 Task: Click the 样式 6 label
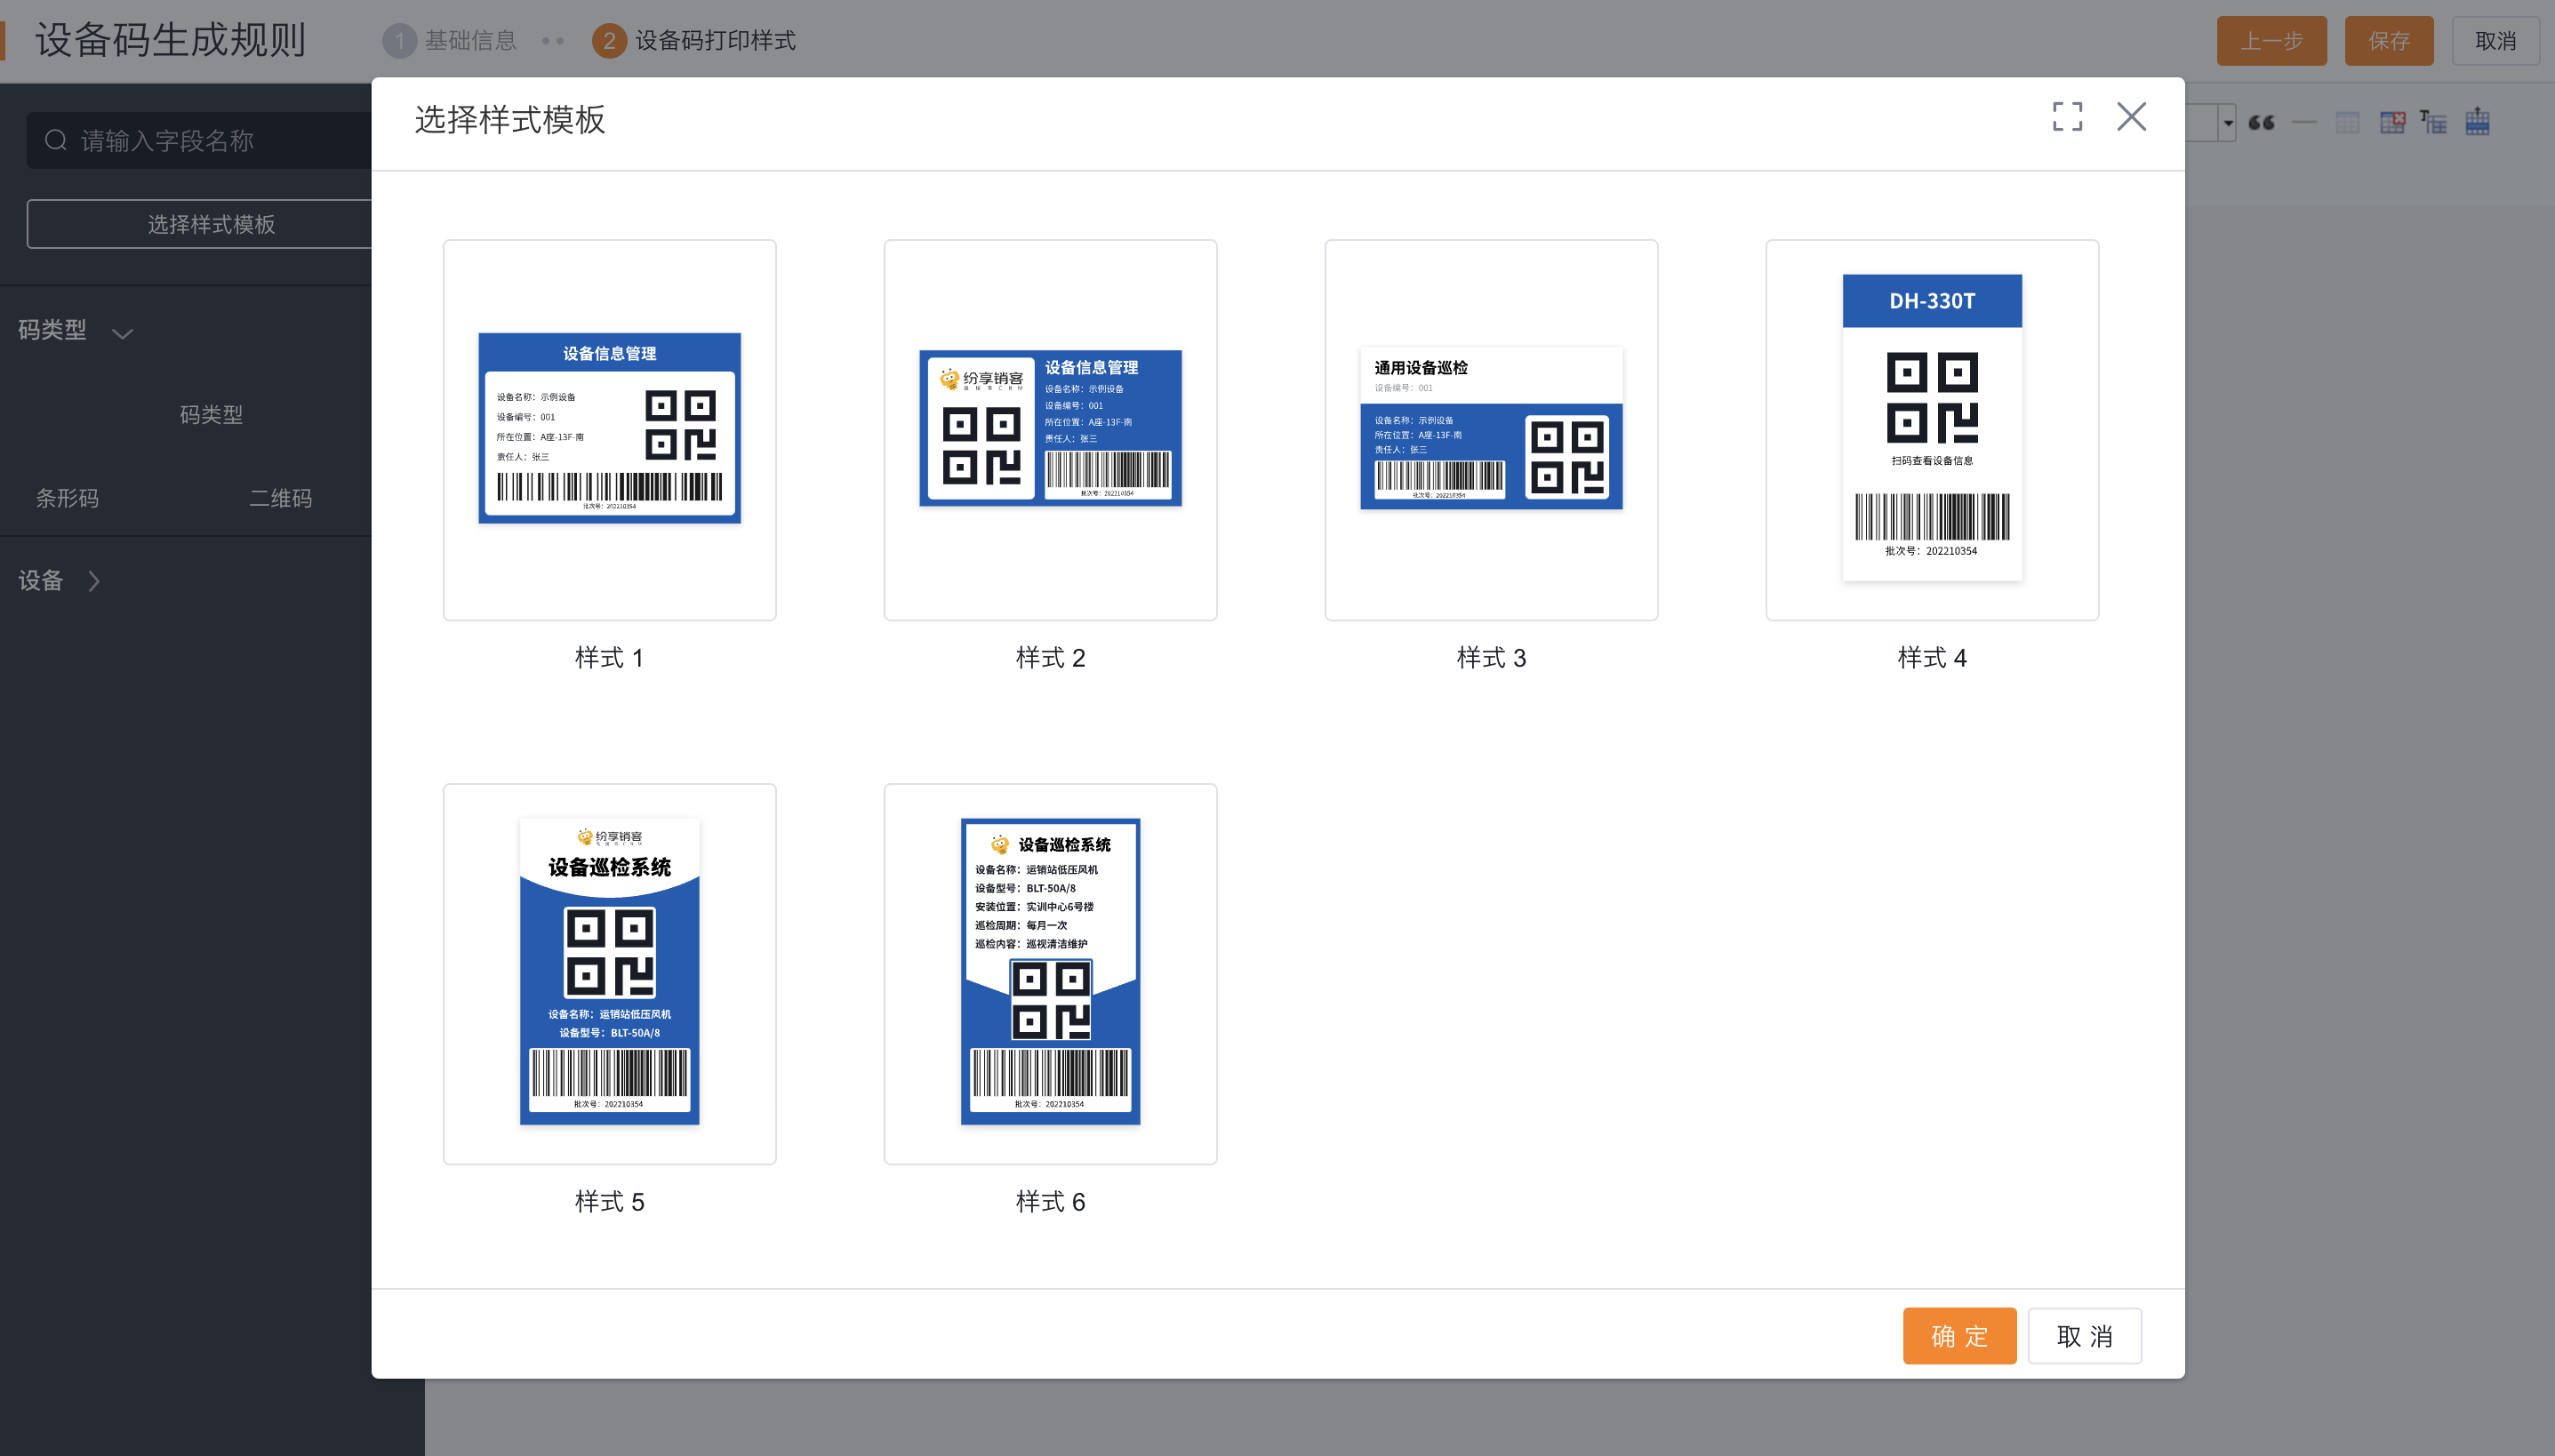click(1050, 1201)
